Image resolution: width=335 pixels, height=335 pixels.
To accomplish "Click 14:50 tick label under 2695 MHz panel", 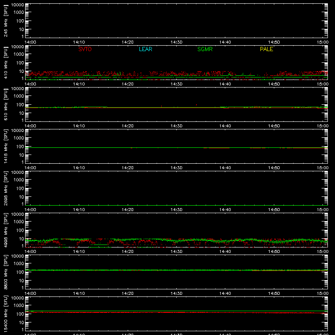I will tap(274, 210).
